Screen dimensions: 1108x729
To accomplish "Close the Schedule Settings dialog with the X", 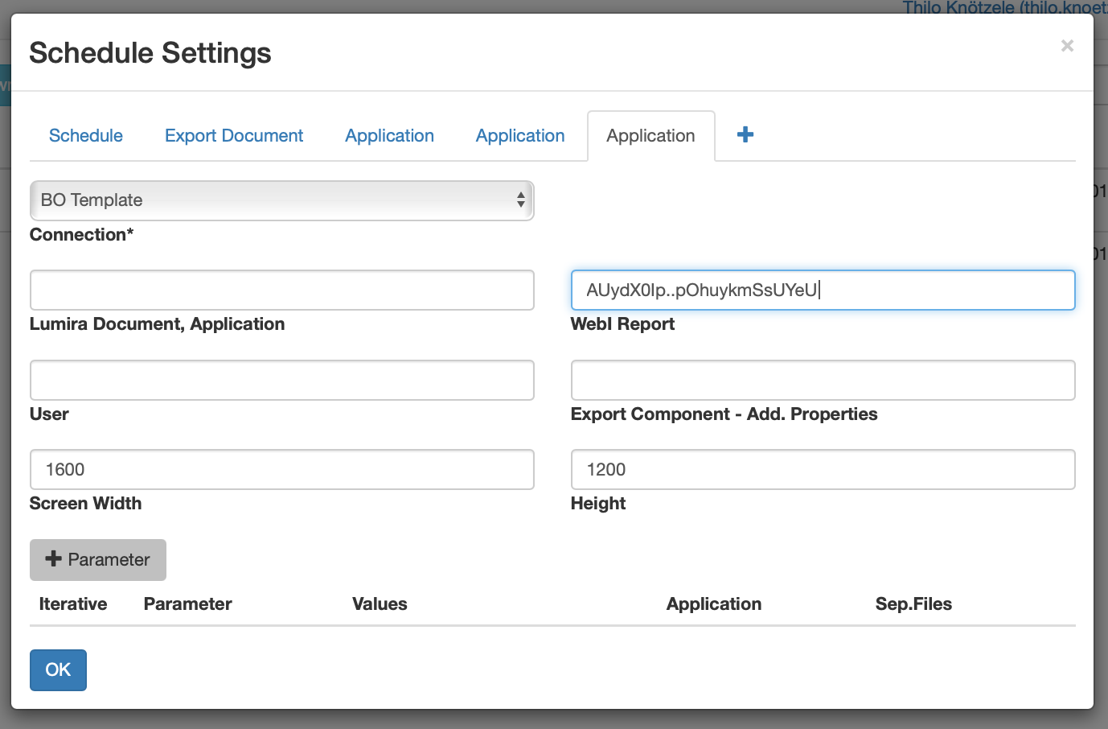I will 1067,46.
